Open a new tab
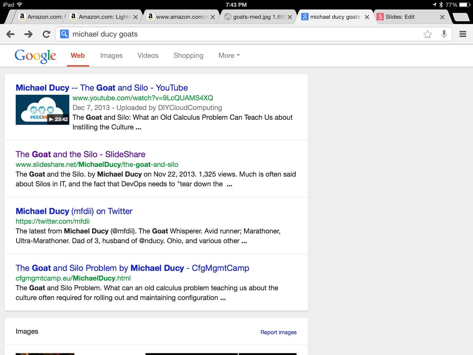 click(x=461, y=17)
